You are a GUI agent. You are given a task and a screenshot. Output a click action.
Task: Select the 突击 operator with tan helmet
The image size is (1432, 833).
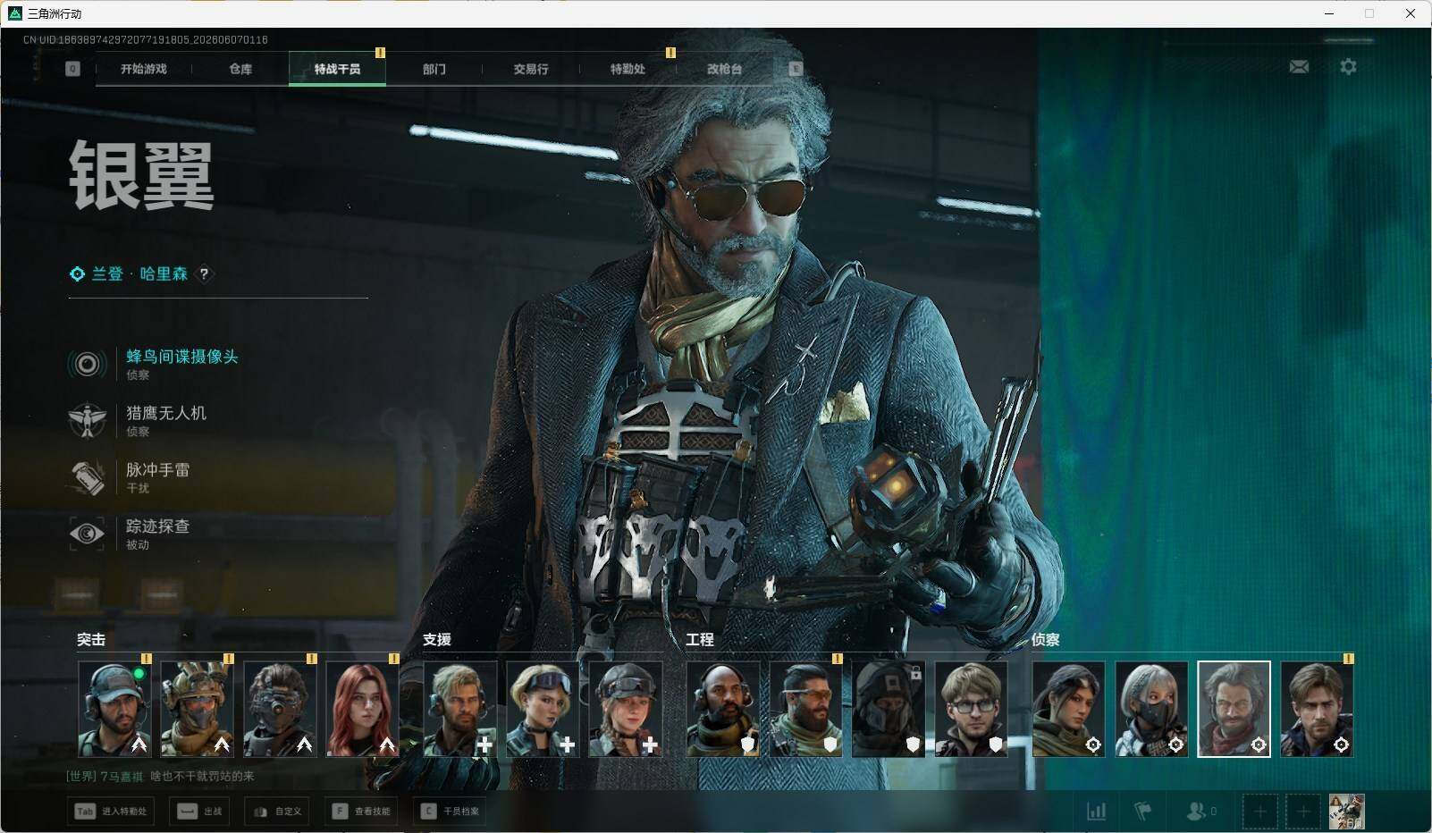[x=197, y=710]
